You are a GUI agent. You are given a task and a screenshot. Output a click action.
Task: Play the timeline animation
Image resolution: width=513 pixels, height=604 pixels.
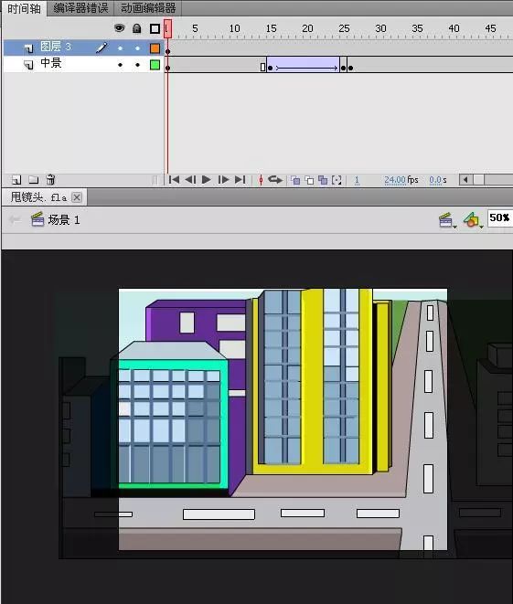(x=206, y=179)
